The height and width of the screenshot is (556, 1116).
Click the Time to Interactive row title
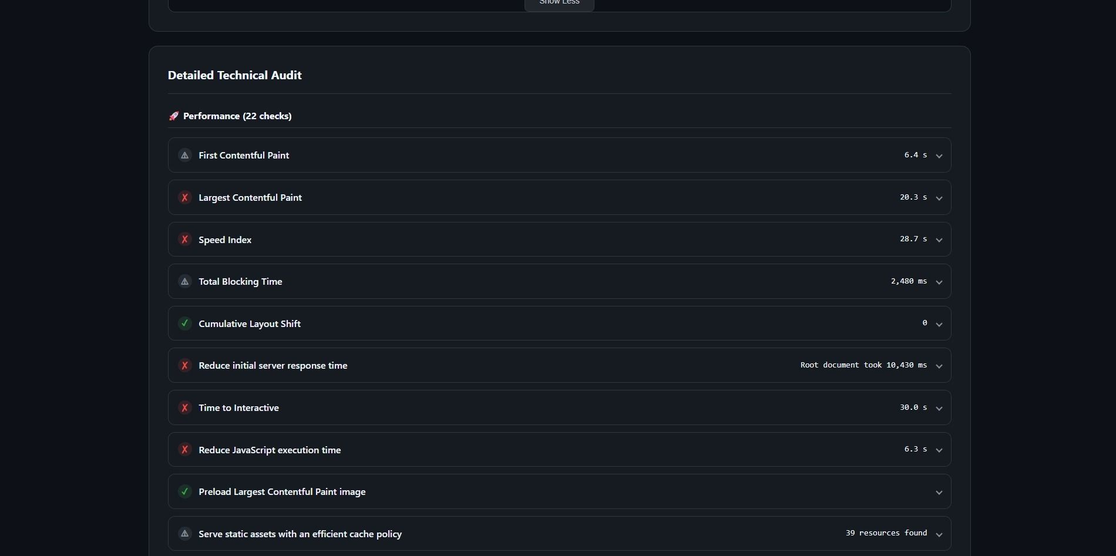[238, 408]
